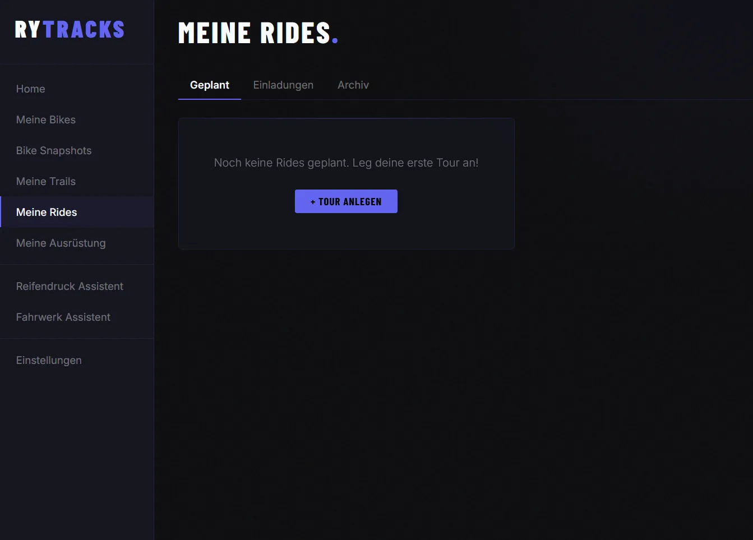The width and height of the screenshot is (753, 540).
Task: Click the RYTRACKS logo
Action: pyautogui.click(x=68, y=29)
